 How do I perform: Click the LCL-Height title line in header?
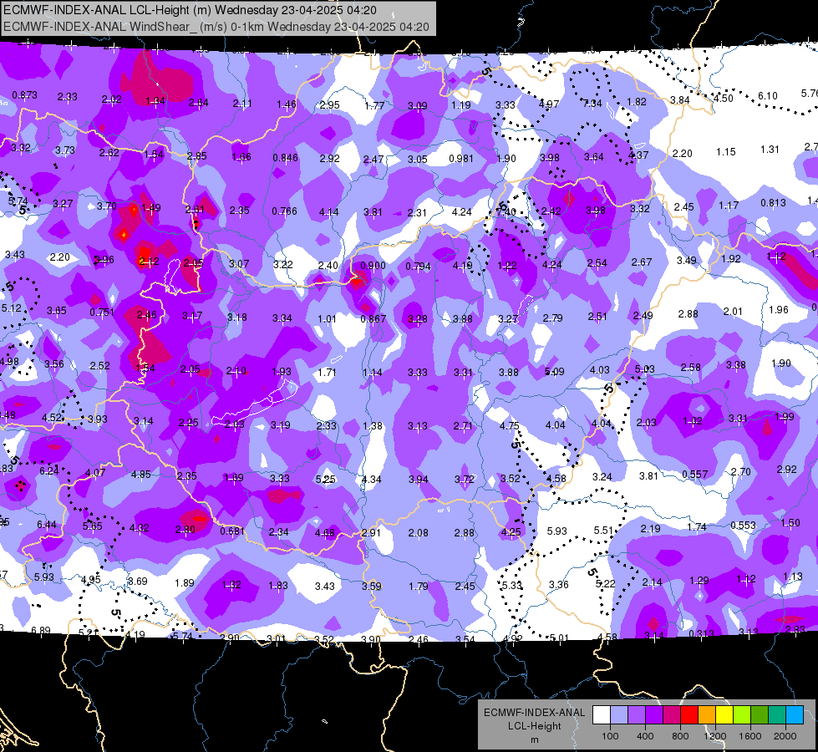(190, 10)
